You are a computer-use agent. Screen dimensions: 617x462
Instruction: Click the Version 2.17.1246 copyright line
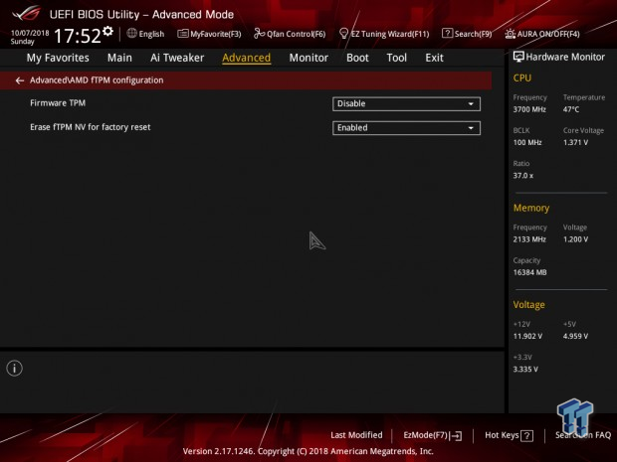[308, 451]
